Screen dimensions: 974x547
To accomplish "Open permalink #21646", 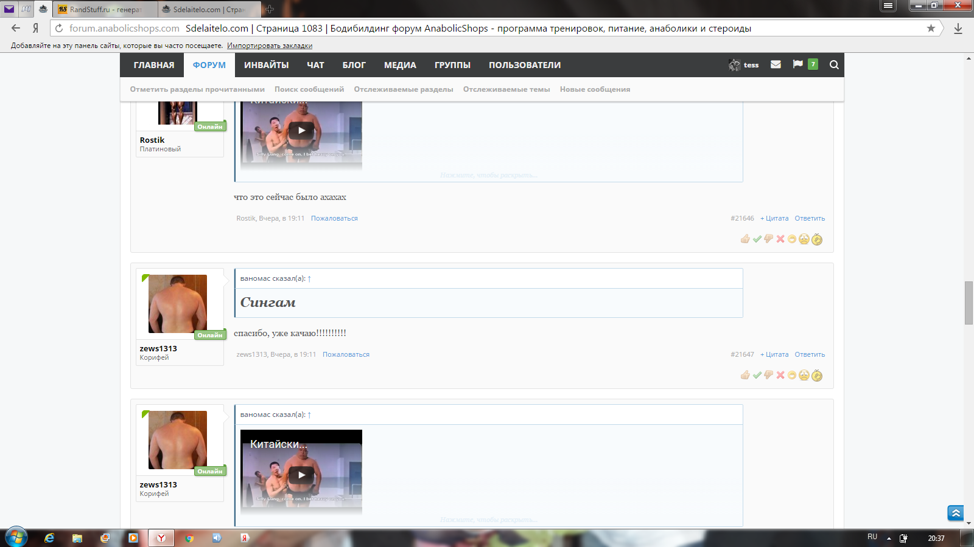I will [742, 218].
